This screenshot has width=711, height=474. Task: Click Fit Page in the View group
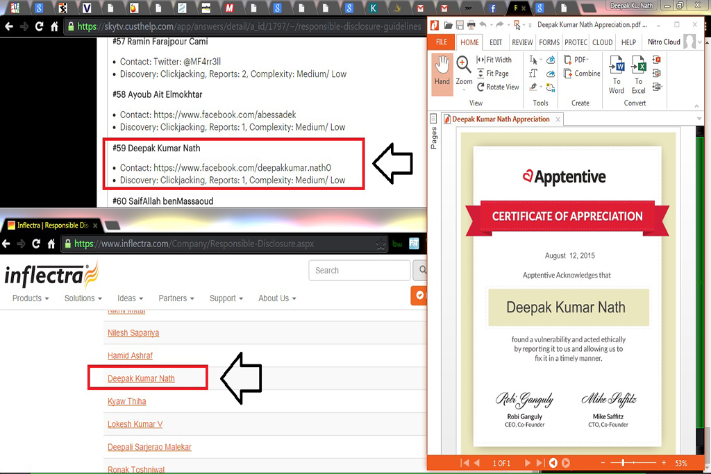pyautogui.click(x=493, y=74)
